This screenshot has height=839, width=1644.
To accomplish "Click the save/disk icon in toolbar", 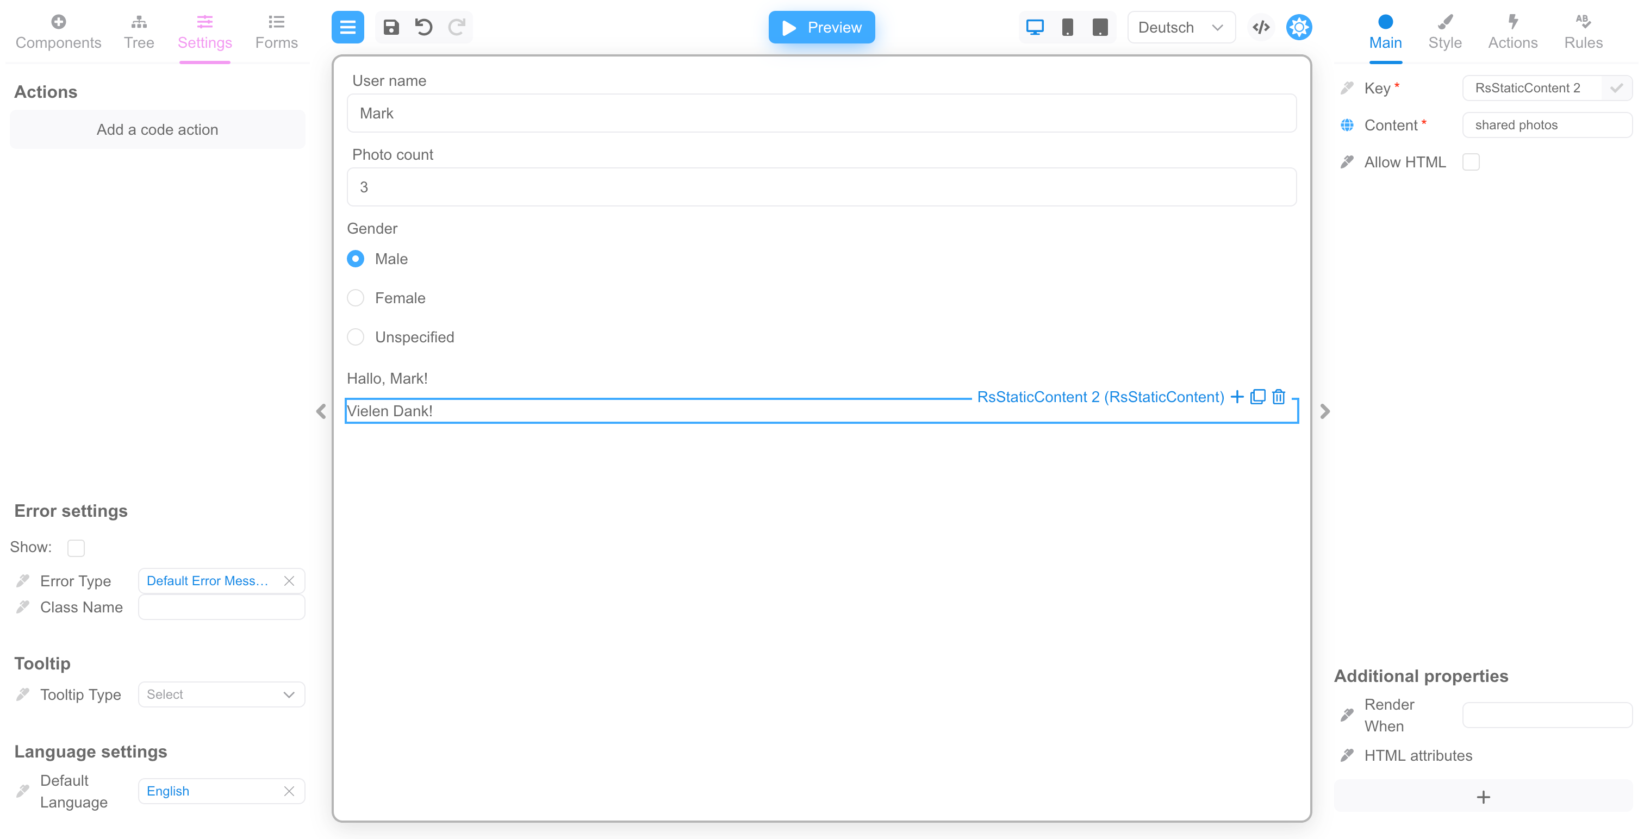I will 393,27.
